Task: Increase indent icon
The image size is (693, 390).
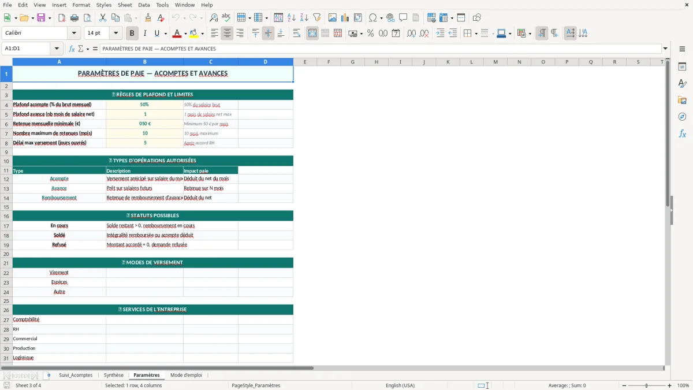Action: click(x=440, y=34)
